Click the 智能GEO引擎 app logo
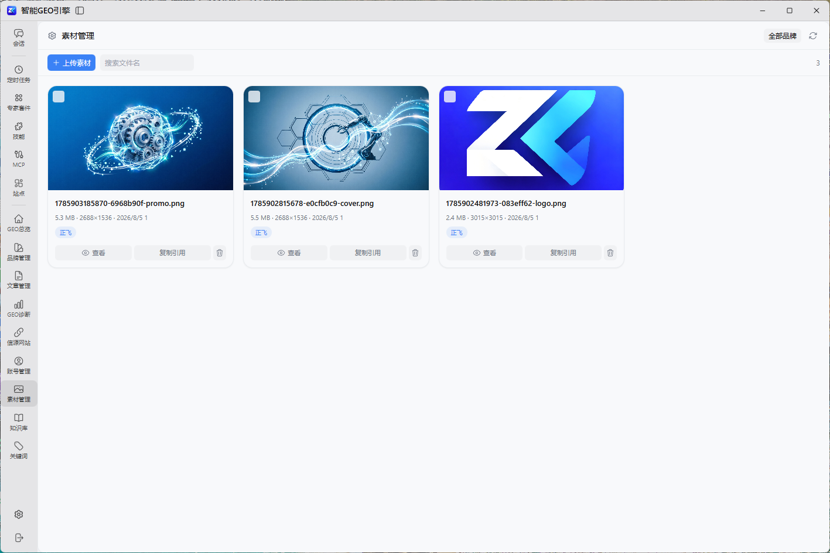Image resolution: width=830 pixels, height=553 pixels. click(11, 11)
